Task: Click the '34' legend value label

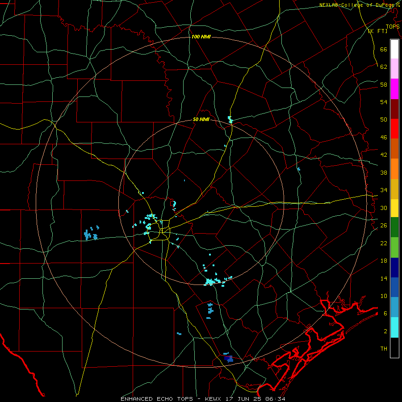Action: coord(384,190)
